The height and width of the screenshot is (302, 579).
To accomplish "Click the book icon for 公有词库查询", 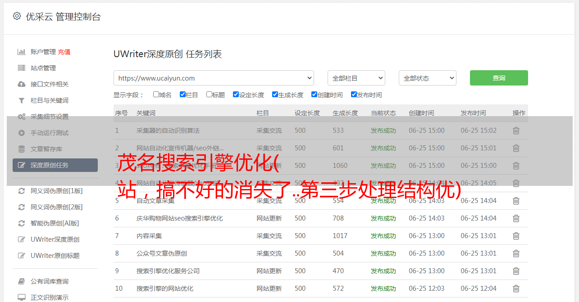I will pos(21,281).
